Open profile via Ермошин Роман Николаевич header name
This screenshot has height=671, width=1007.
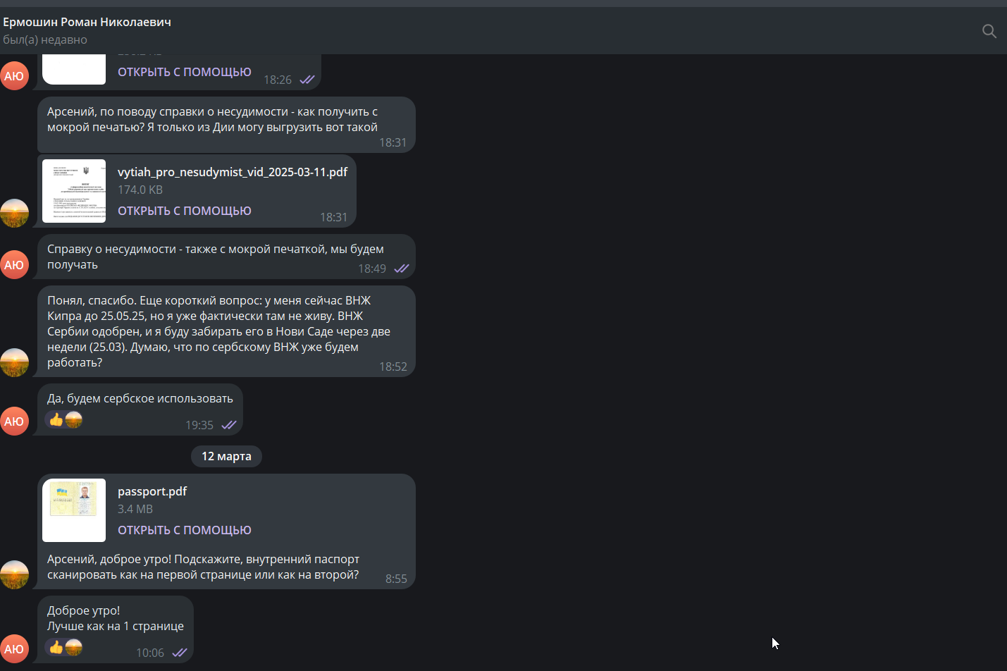click(x=87, y=22)
